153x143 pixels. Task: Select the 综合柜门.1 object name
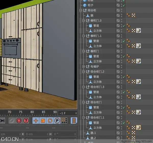pyautogui.click(x=97, y=117)
